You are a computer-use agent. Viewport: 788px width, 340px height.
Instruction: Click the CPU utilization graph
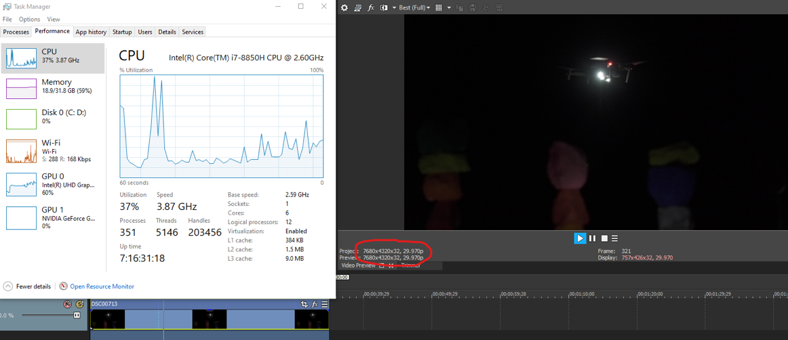click(x=222, y=126)
